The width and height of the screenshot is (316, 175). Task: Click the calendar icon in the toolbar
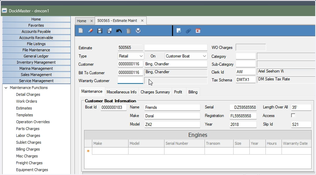coord(198,31)
